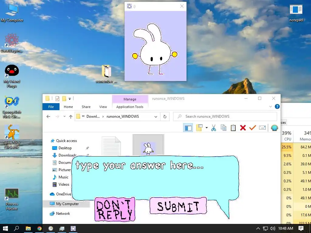The image size is (311, 233).
Task: Open Explorer Help question mark icon
Action: [277, 106]
